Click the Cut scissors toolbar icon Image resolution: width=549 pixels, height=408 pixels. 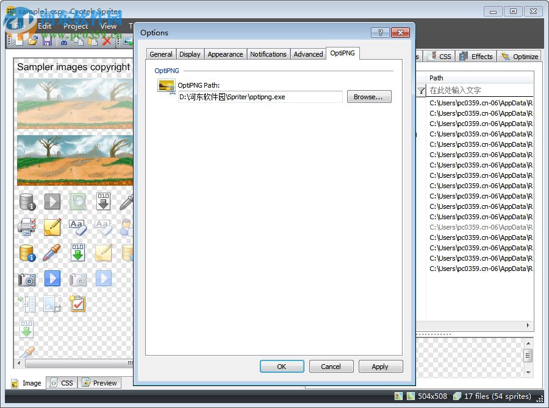point(64,41)
